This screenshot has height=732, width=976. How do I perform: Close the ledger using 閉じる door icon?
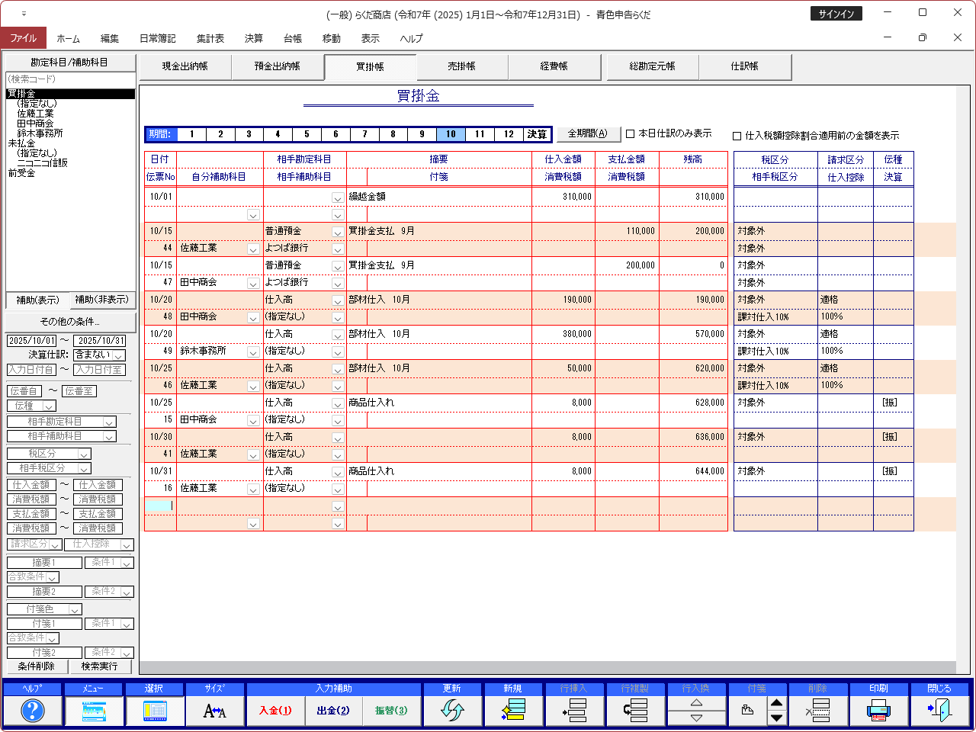click(x=939, y=711)
